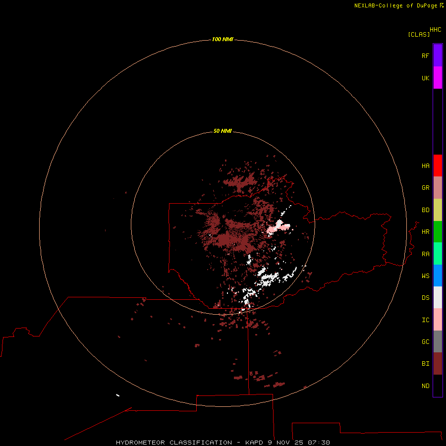
Task: Click the HA legend label
Action: coord(425,166)
